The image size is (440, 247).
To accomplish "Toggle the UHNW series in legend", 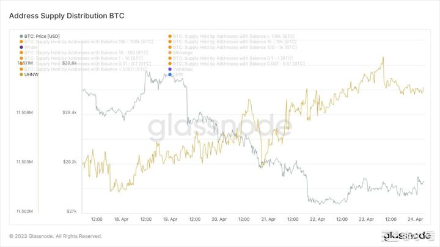I will [31, 74].
